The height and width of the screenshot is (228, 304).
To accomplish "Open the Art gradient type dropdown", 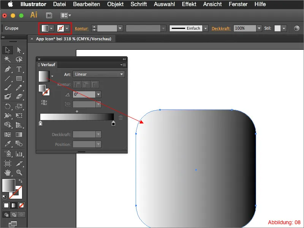I will (99, 74).
